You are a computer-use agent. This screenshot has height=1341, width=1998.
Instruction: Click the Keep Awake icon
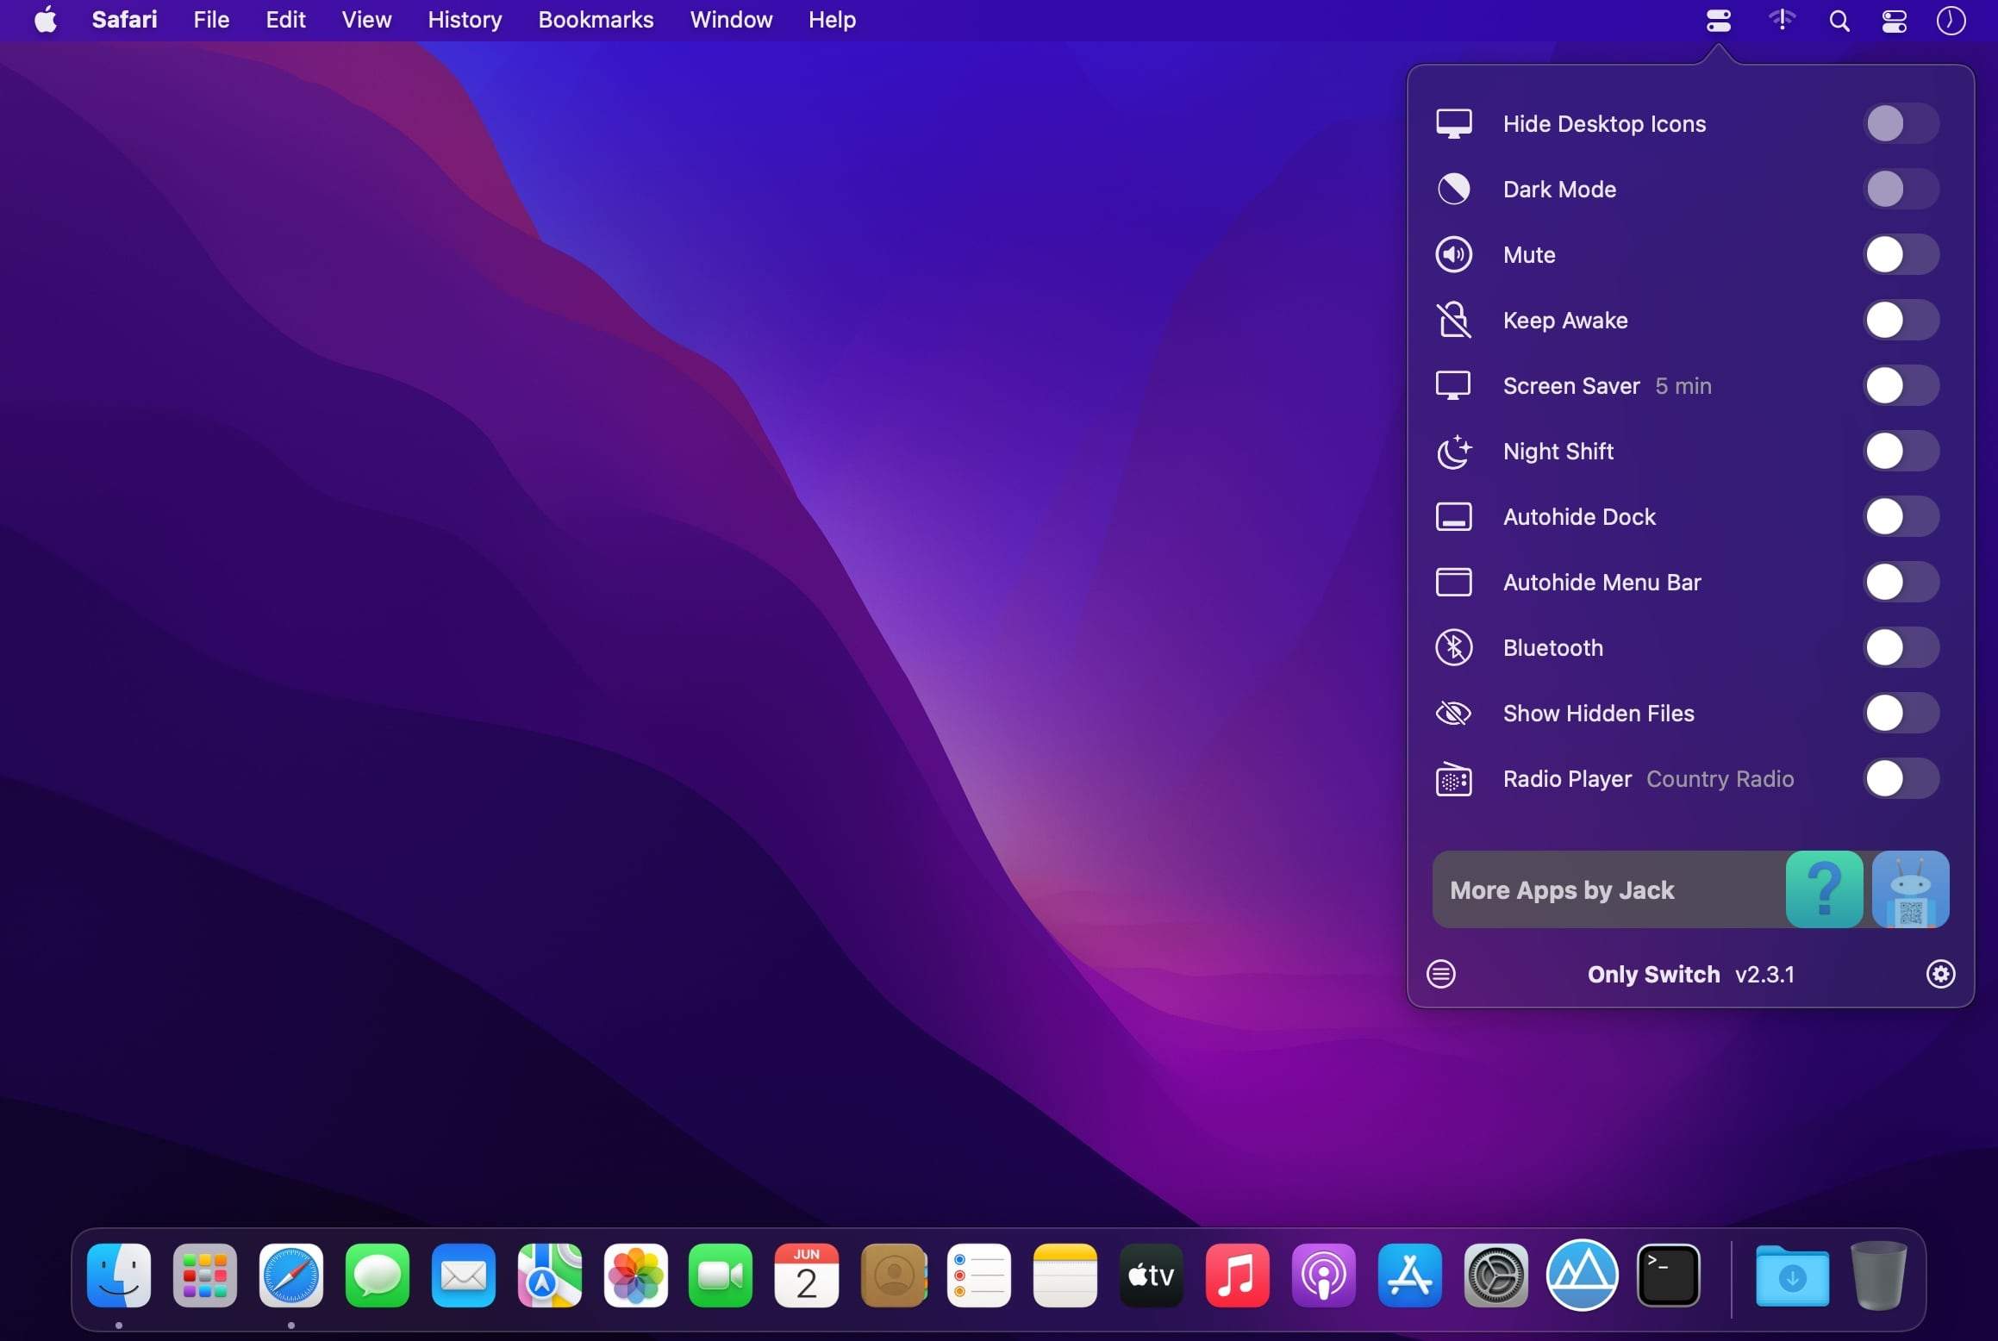point(1453,321)
